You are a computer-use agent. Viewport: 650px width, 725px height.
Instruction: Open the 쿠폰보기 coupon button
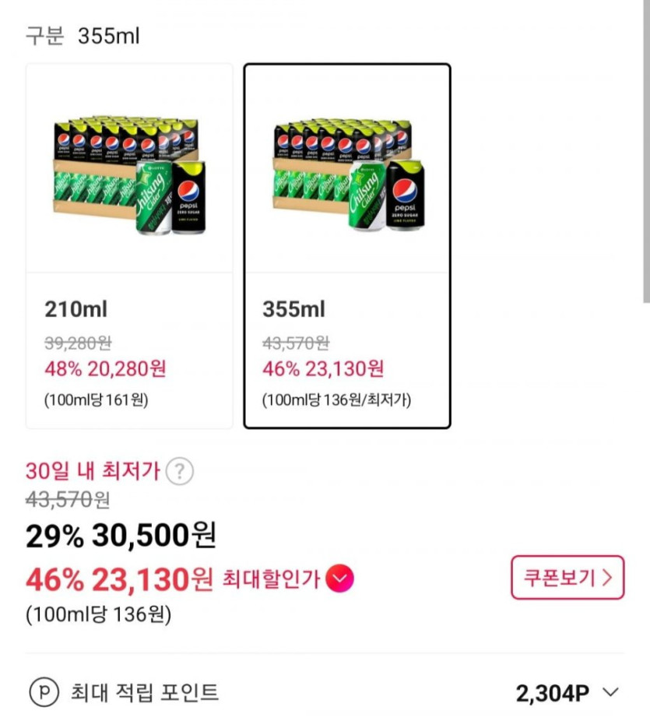pos(567,578)
